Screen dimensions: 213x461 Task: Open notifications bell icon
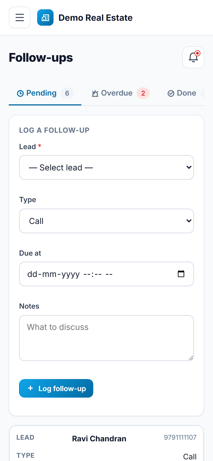pyautogui.click(x=193, y=57)
